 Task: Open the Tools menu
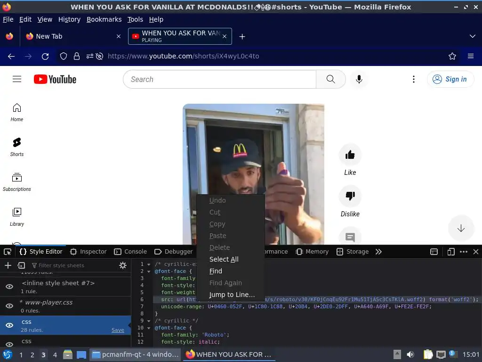135,19
